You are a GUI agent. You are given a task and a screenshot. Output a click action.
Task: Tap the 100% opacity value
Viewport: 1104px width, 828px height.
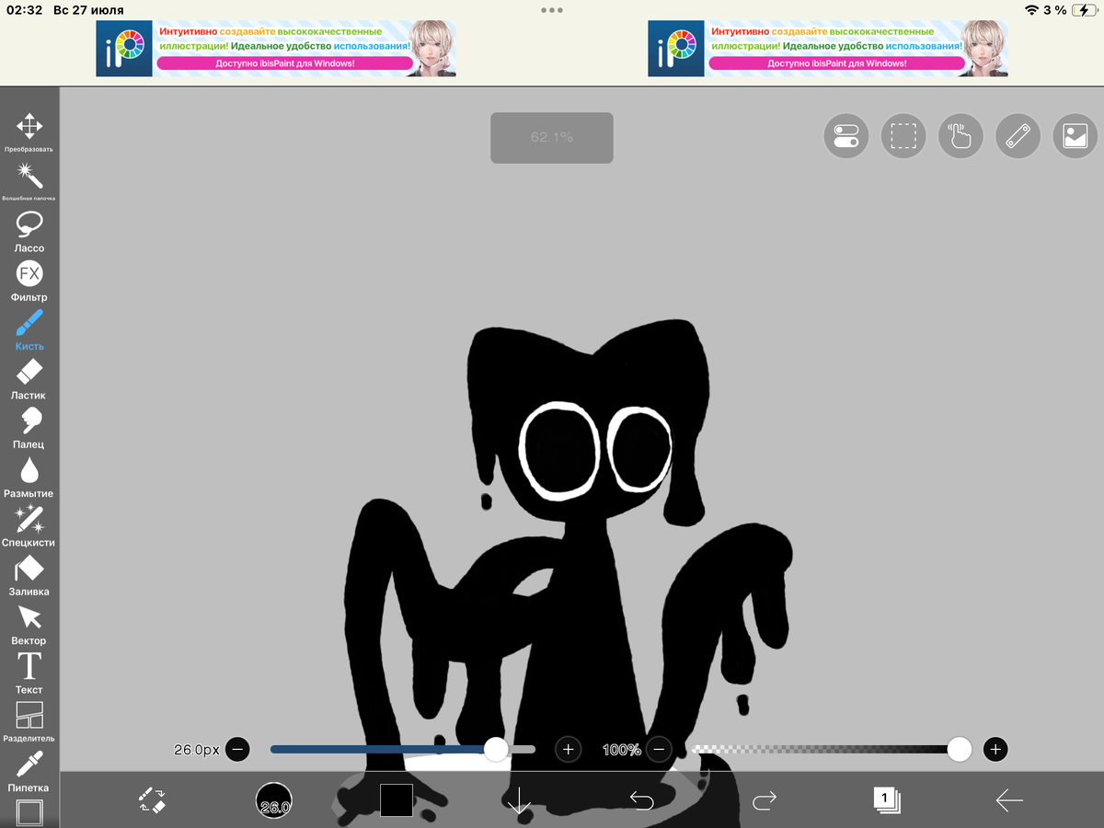(x=622, y=750)
